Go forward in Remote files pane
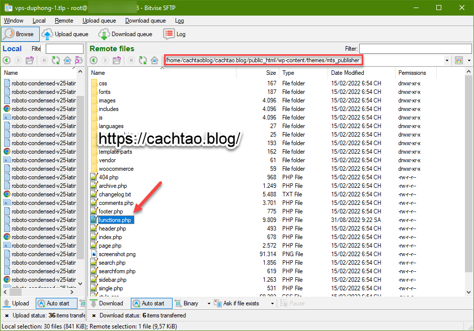The image size is (474, 331). pos(105,60)
